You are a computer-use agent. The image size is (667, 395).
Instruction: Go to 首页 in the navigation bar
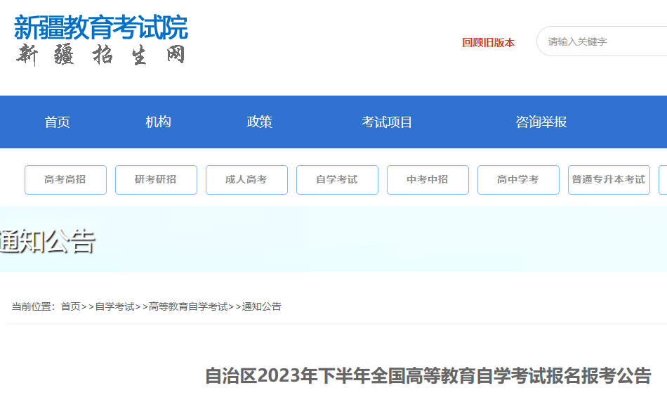pos(57,122)
